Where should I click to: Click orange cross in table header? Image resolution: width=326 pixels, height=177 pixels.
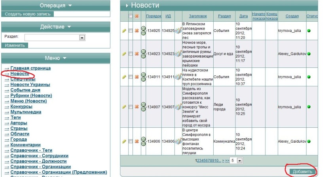point(136,16)
